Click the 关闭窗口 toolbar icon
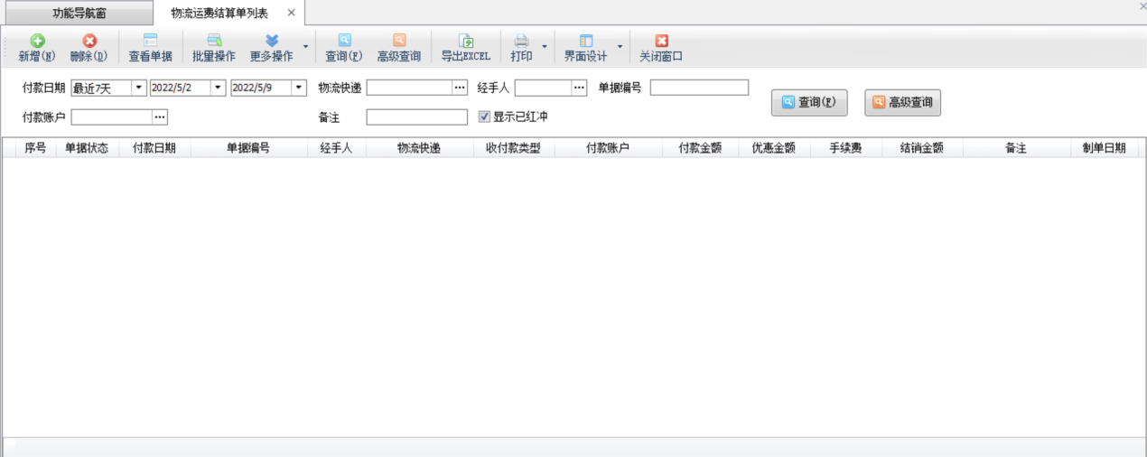1147x457 pixels. (661, 42)
